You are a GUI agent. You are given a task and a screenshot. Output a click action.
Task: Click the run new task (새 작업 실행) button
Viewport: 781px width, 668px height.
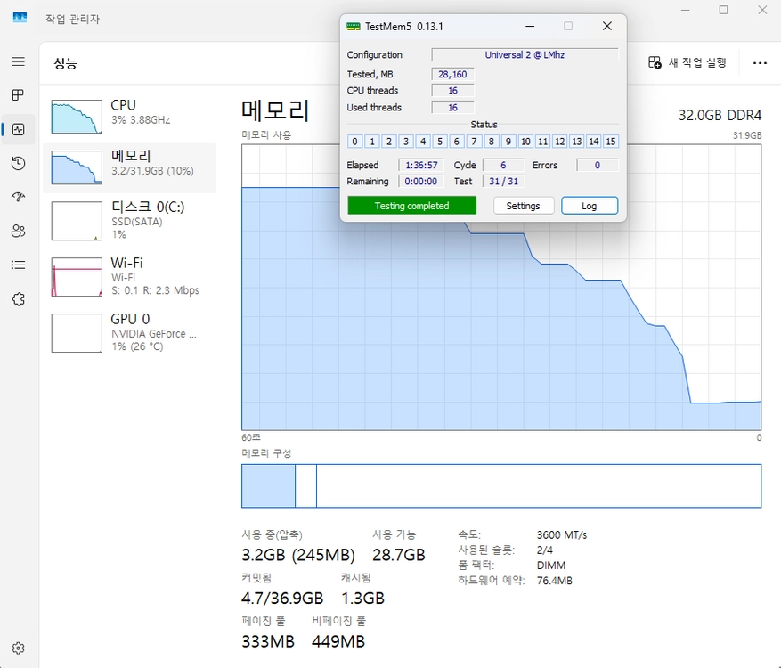click(x=687, y=62)
